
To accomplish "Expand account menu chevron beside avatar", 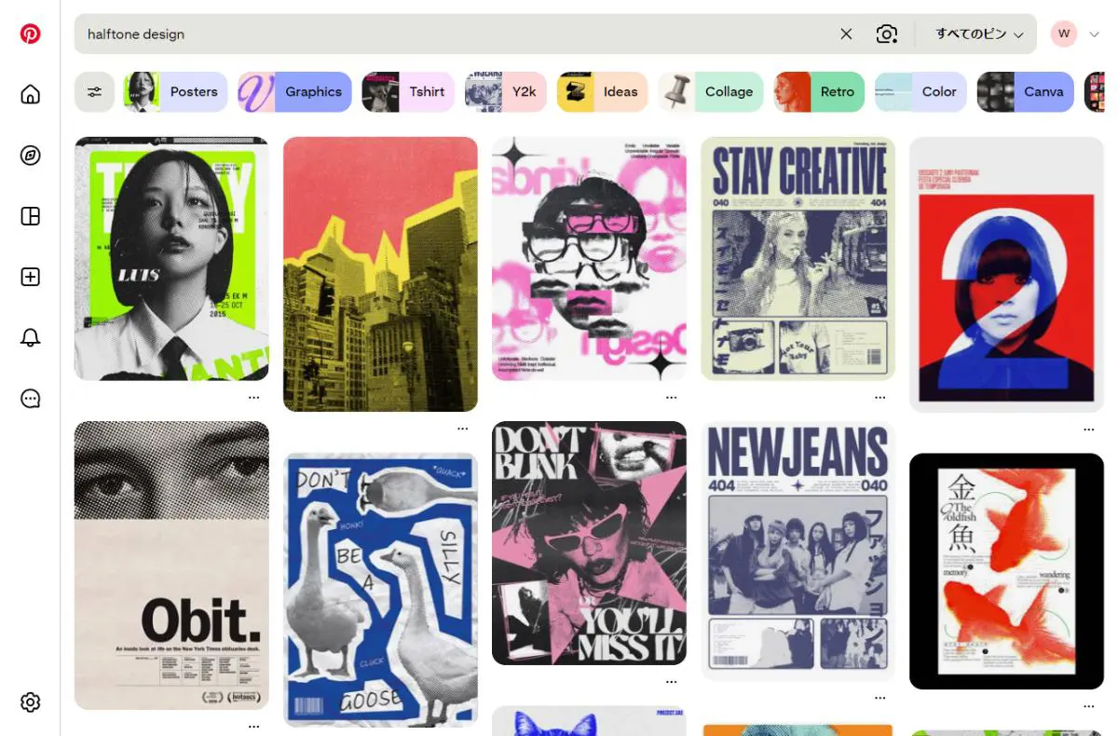I will coord(1094,34).
